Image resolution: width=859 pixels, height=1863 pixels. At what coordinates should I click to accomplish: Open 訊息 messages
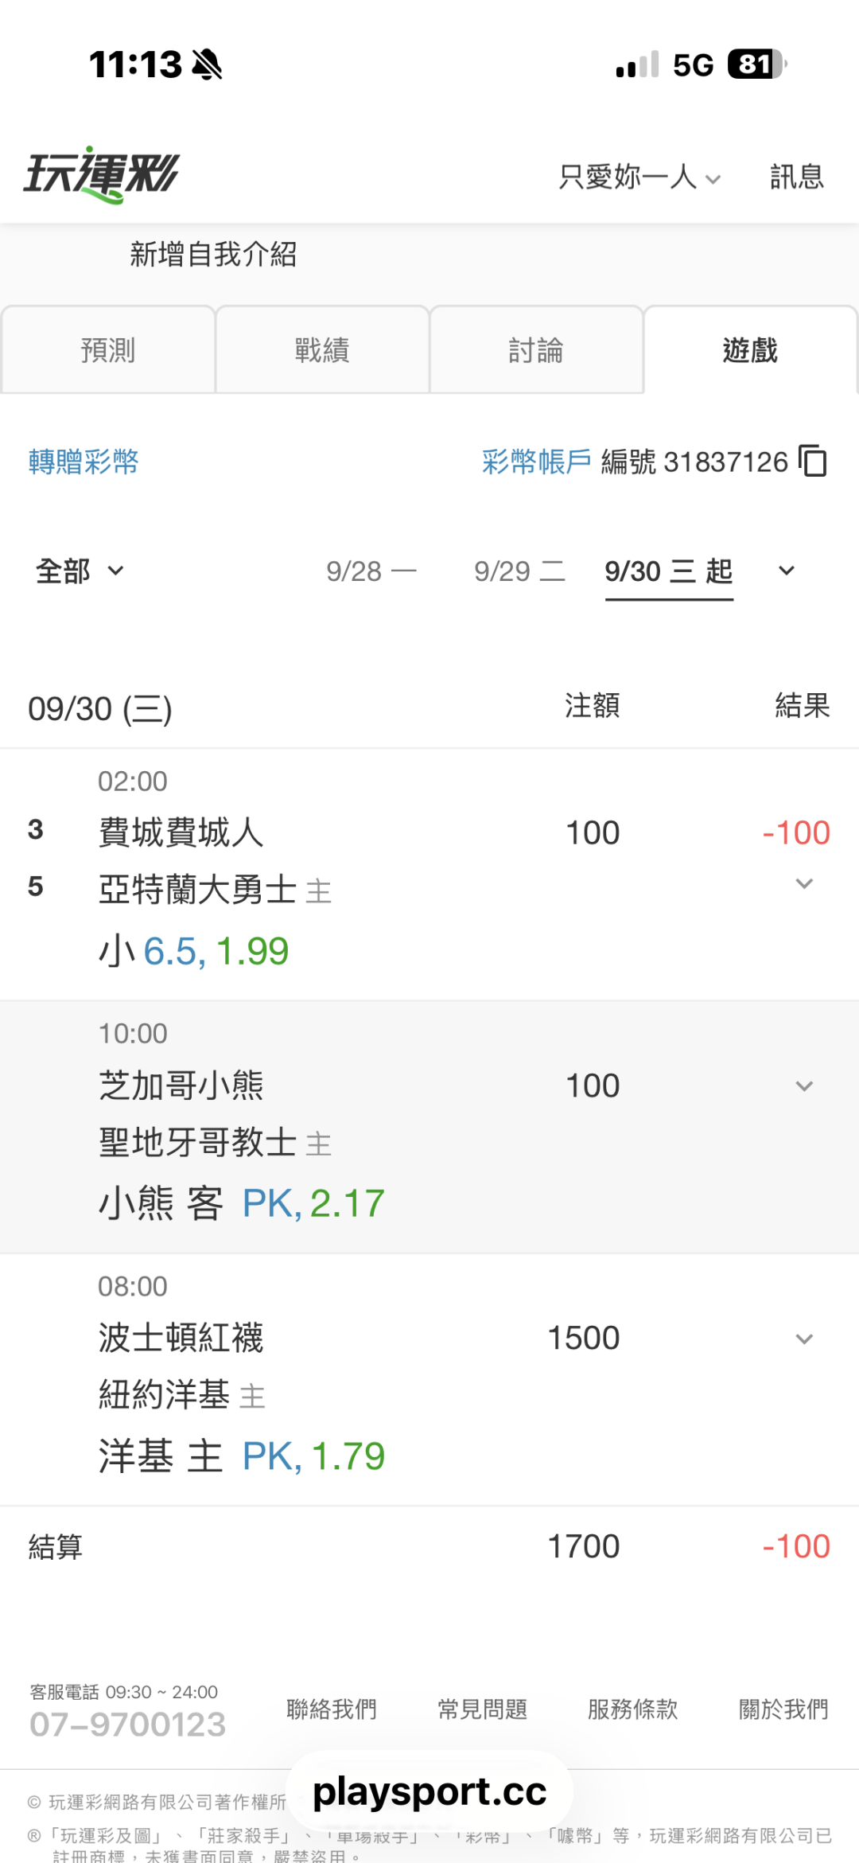(796, 177)
